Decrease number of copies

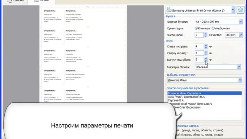(x=206, y=36)
